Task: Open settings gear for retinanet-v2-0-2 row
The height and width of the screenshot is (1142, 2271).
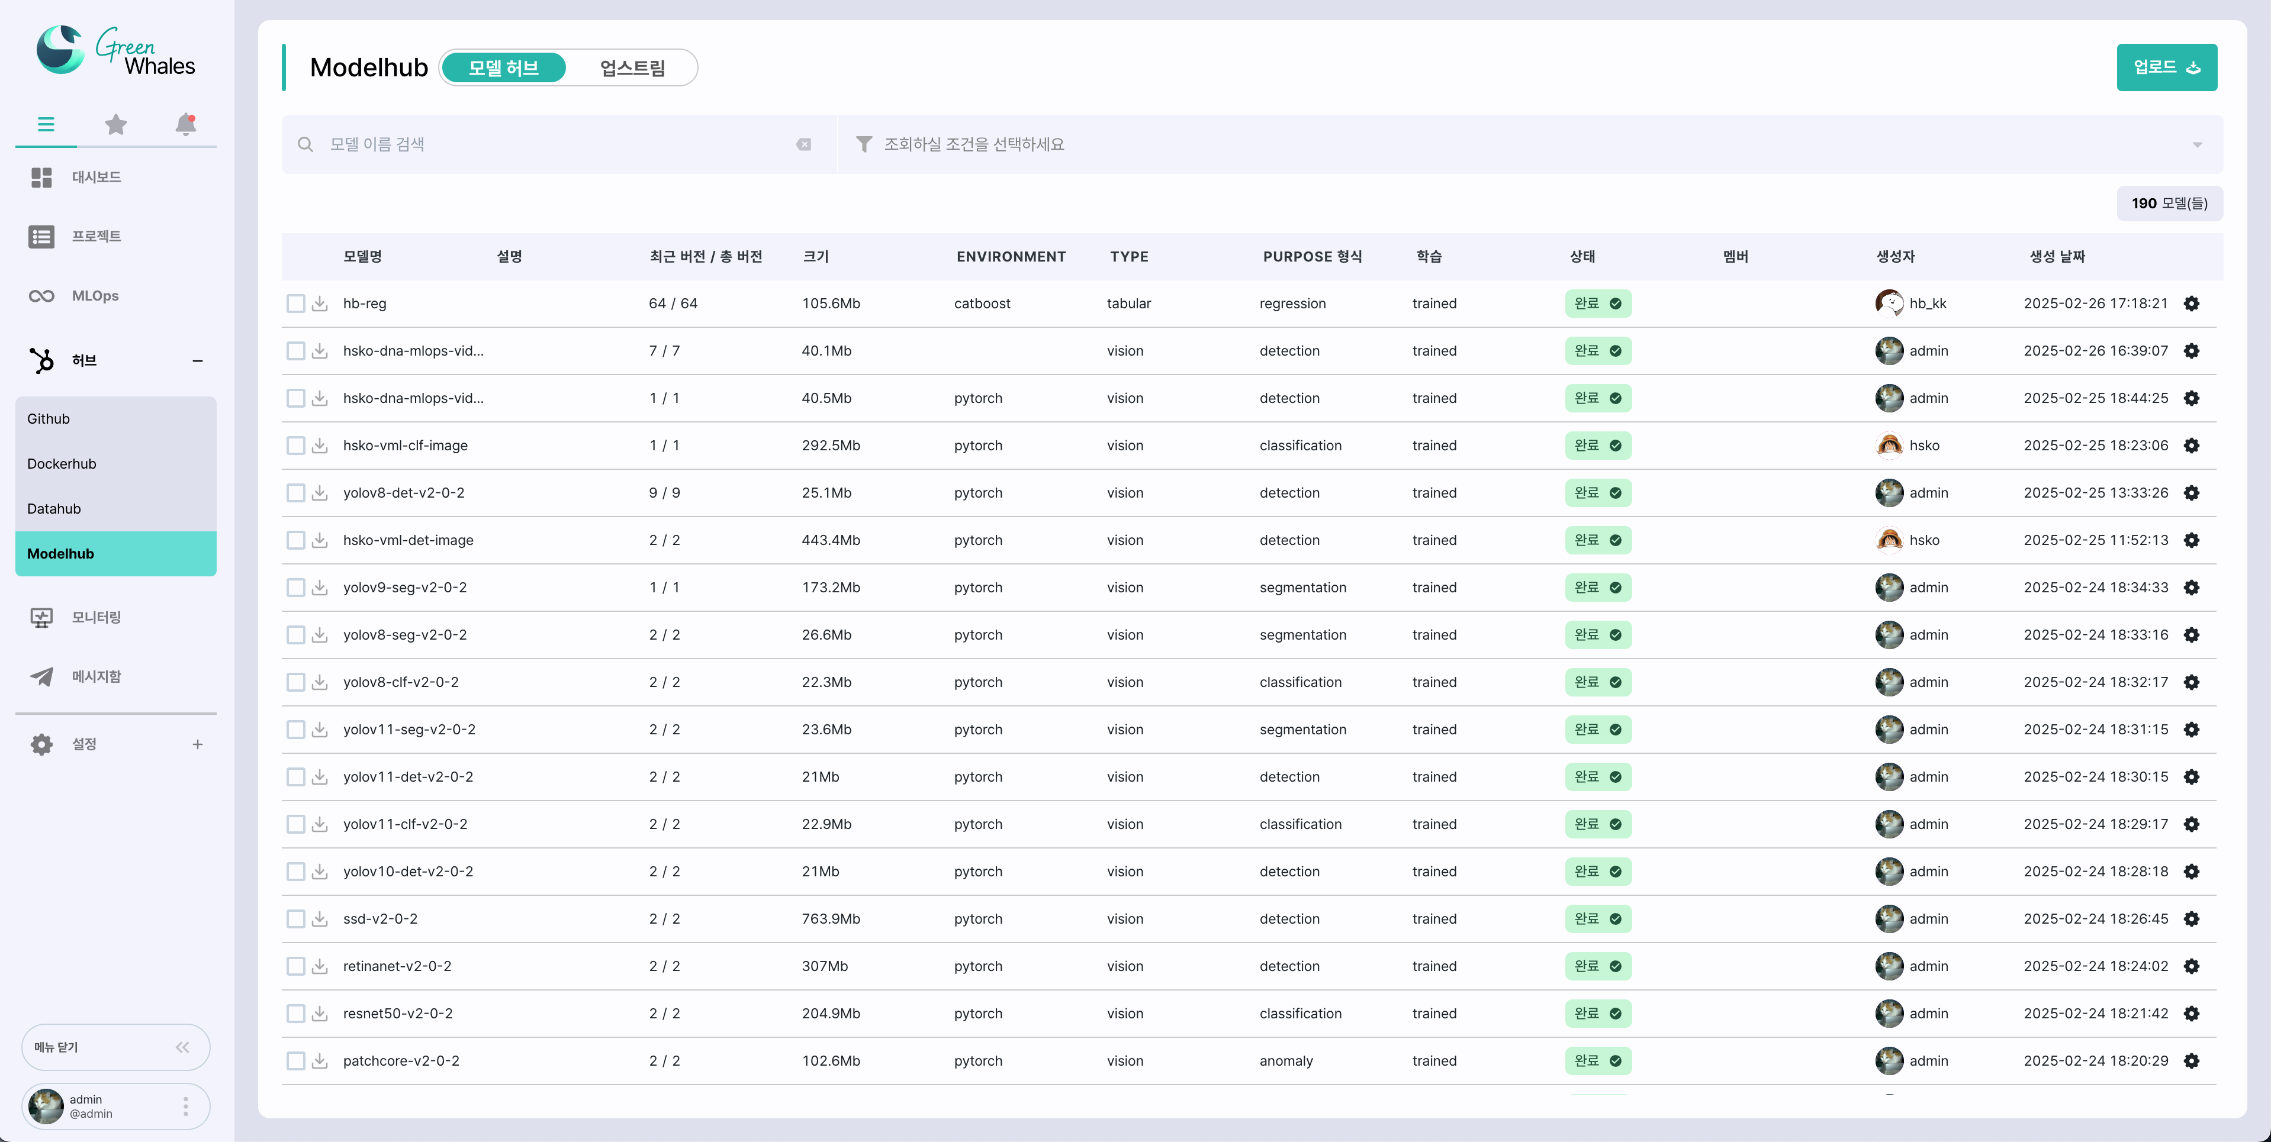Action: point(2192,966)
